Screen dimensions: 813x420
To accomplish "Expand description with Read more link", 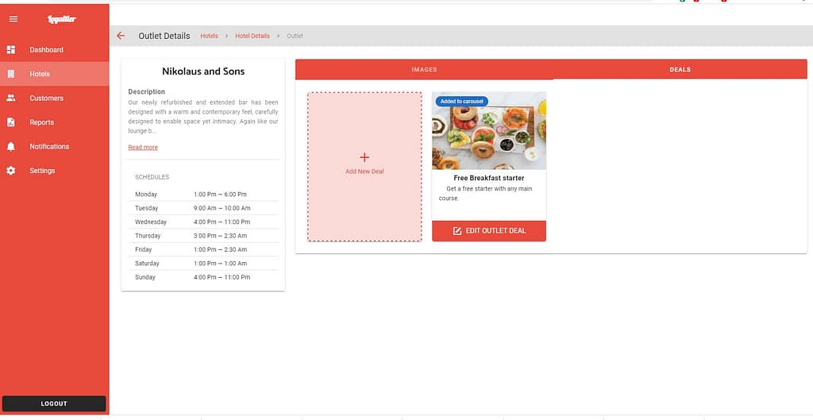I will (x=143, y=148).
